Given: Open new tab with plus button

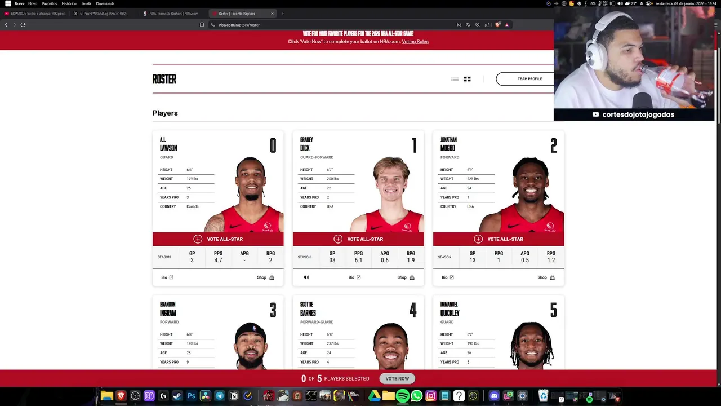Looking at the screenshot, I should coord(283,14).
